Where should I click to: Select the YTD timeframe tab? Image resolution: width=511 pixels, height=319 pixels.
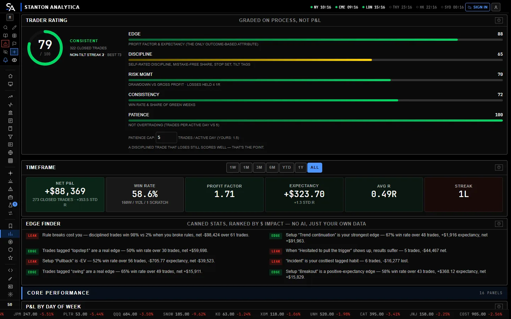click(x=287, y=167)
